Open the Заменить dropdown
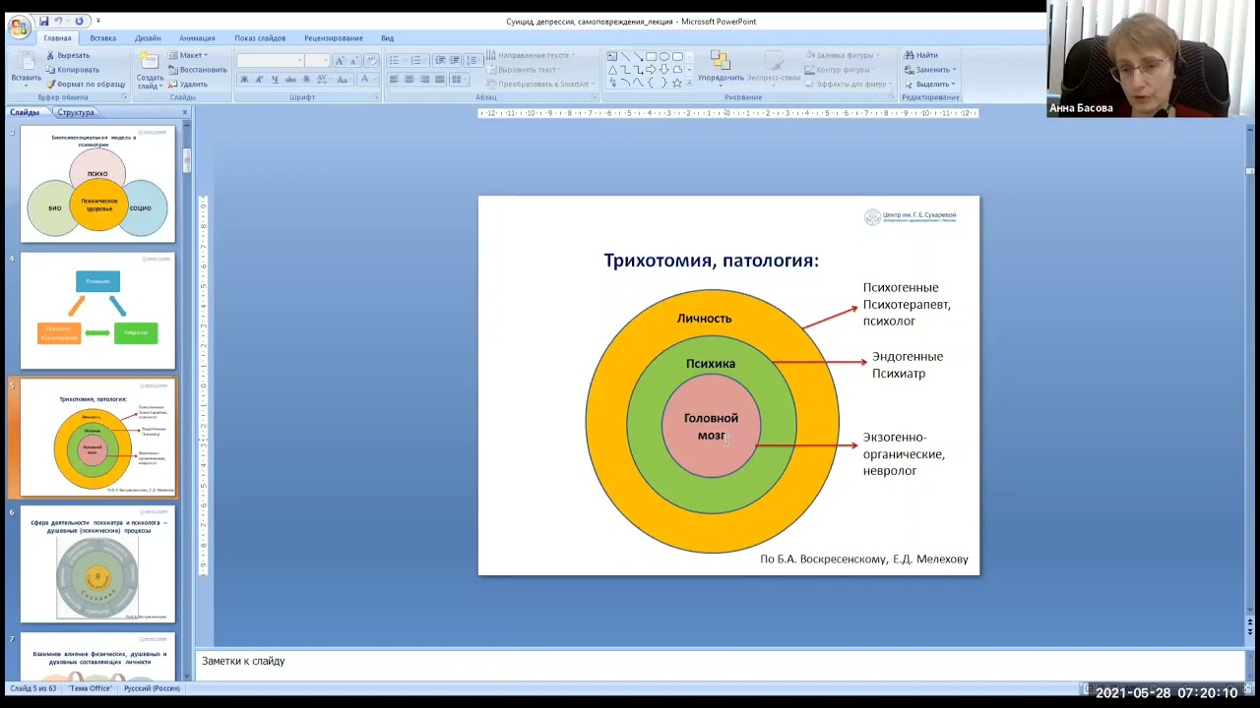1260x708 pixels. click(929, 70)
